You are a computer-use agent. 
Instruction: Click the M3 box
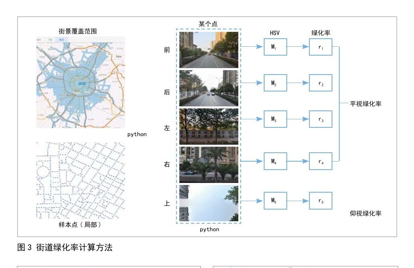click(x=275, y=119)
